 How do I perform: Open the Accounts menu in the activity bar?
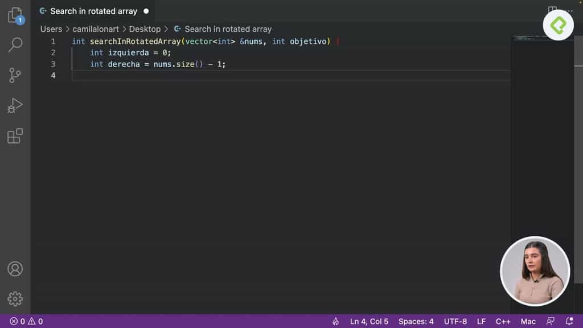coord(15,269)
